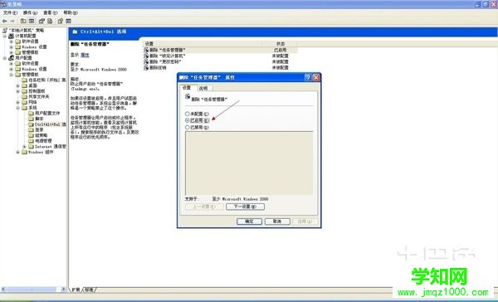Select the 计算机配置 computer icon

click(x=11, y=36)
